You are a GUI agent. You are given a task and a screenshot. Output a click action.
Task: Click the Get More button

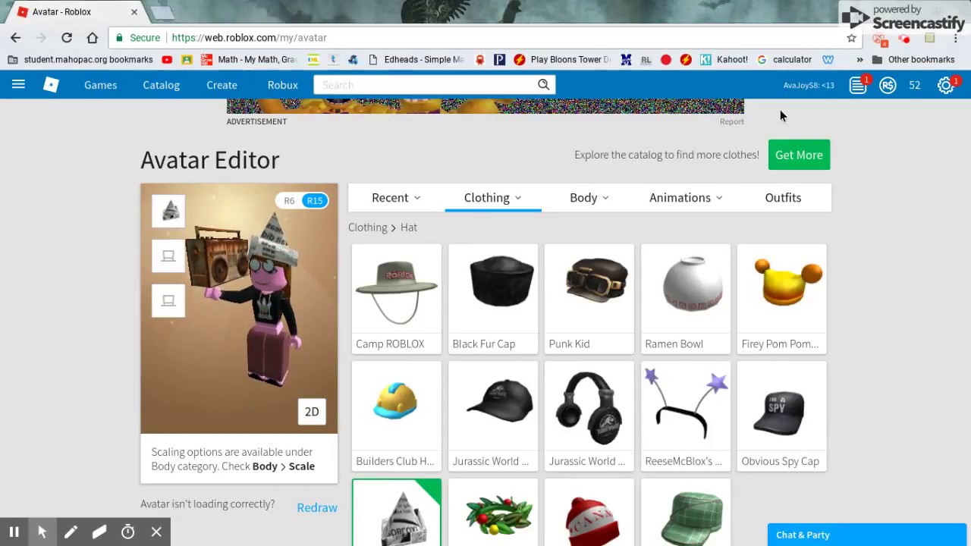point(799,155)
